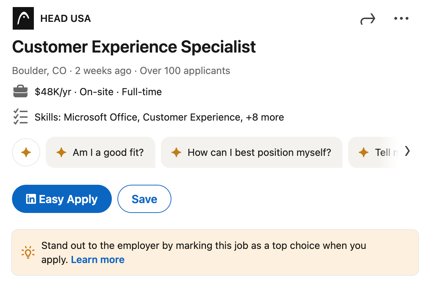Select the 'Am I a good fit?' prompt

click(100, 152)
